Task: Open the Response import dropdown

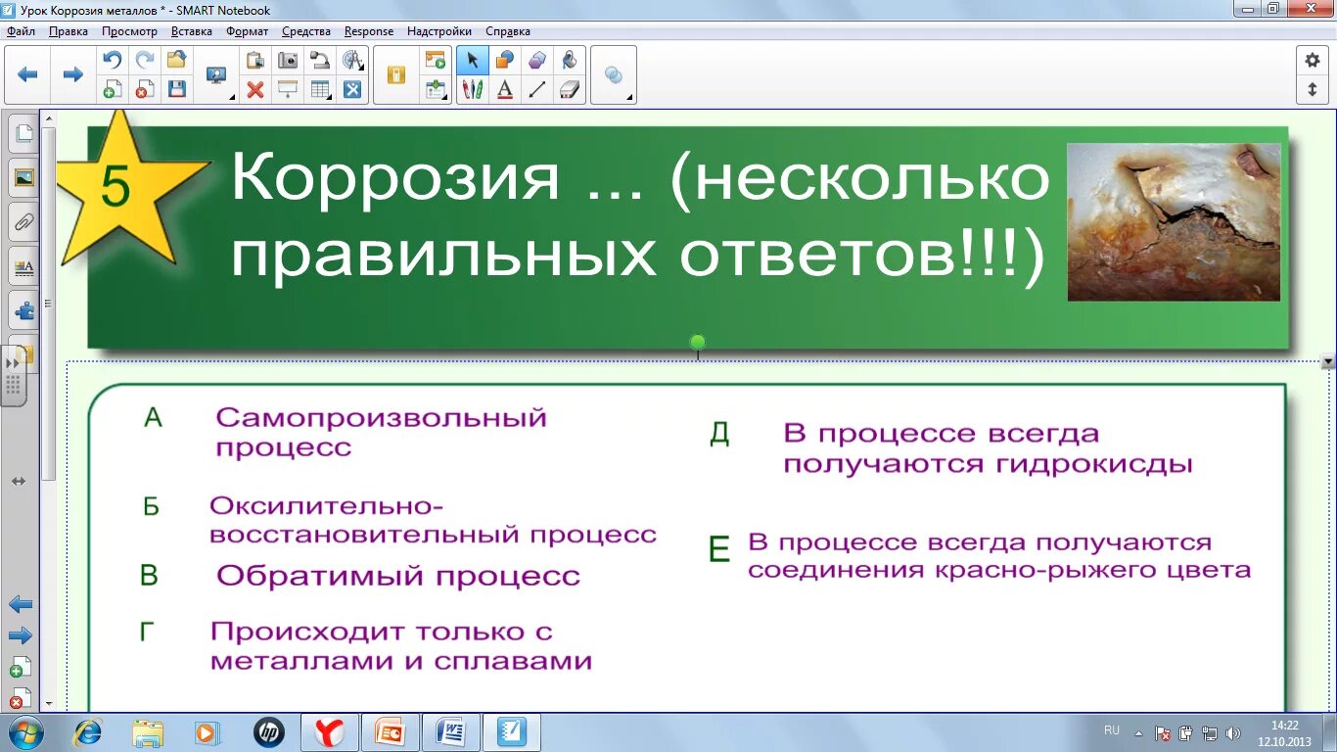Action: pos(435,90)
